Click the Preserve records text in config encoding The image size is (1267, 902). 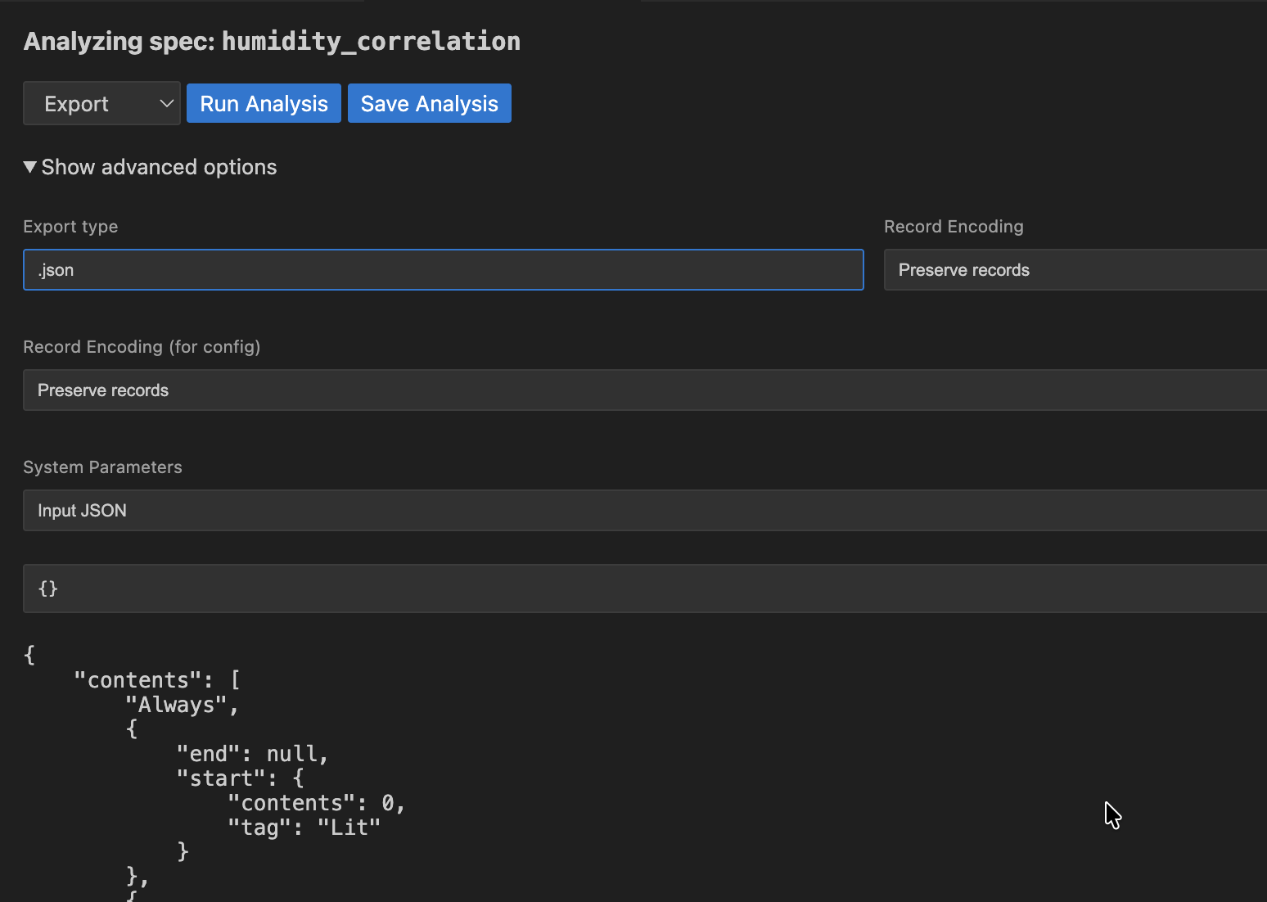[103, 390]
